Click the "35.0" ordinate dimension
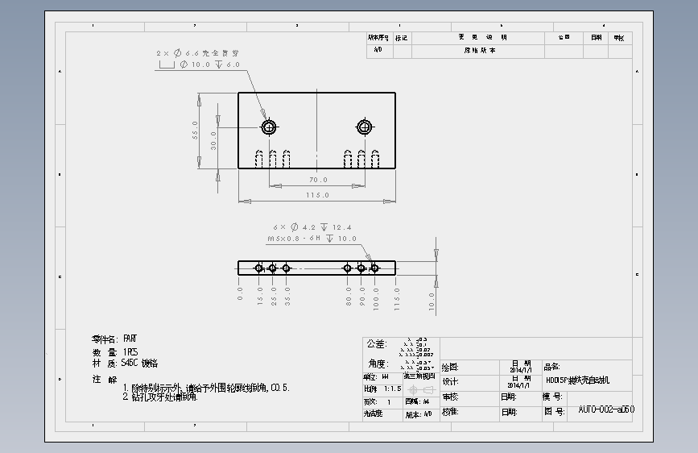698x453 pixels. click(x=287, y=296)
